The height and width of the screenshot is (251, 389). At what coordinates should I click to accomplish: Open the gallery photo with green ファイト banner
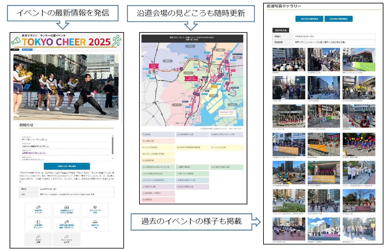pos(359,59)
